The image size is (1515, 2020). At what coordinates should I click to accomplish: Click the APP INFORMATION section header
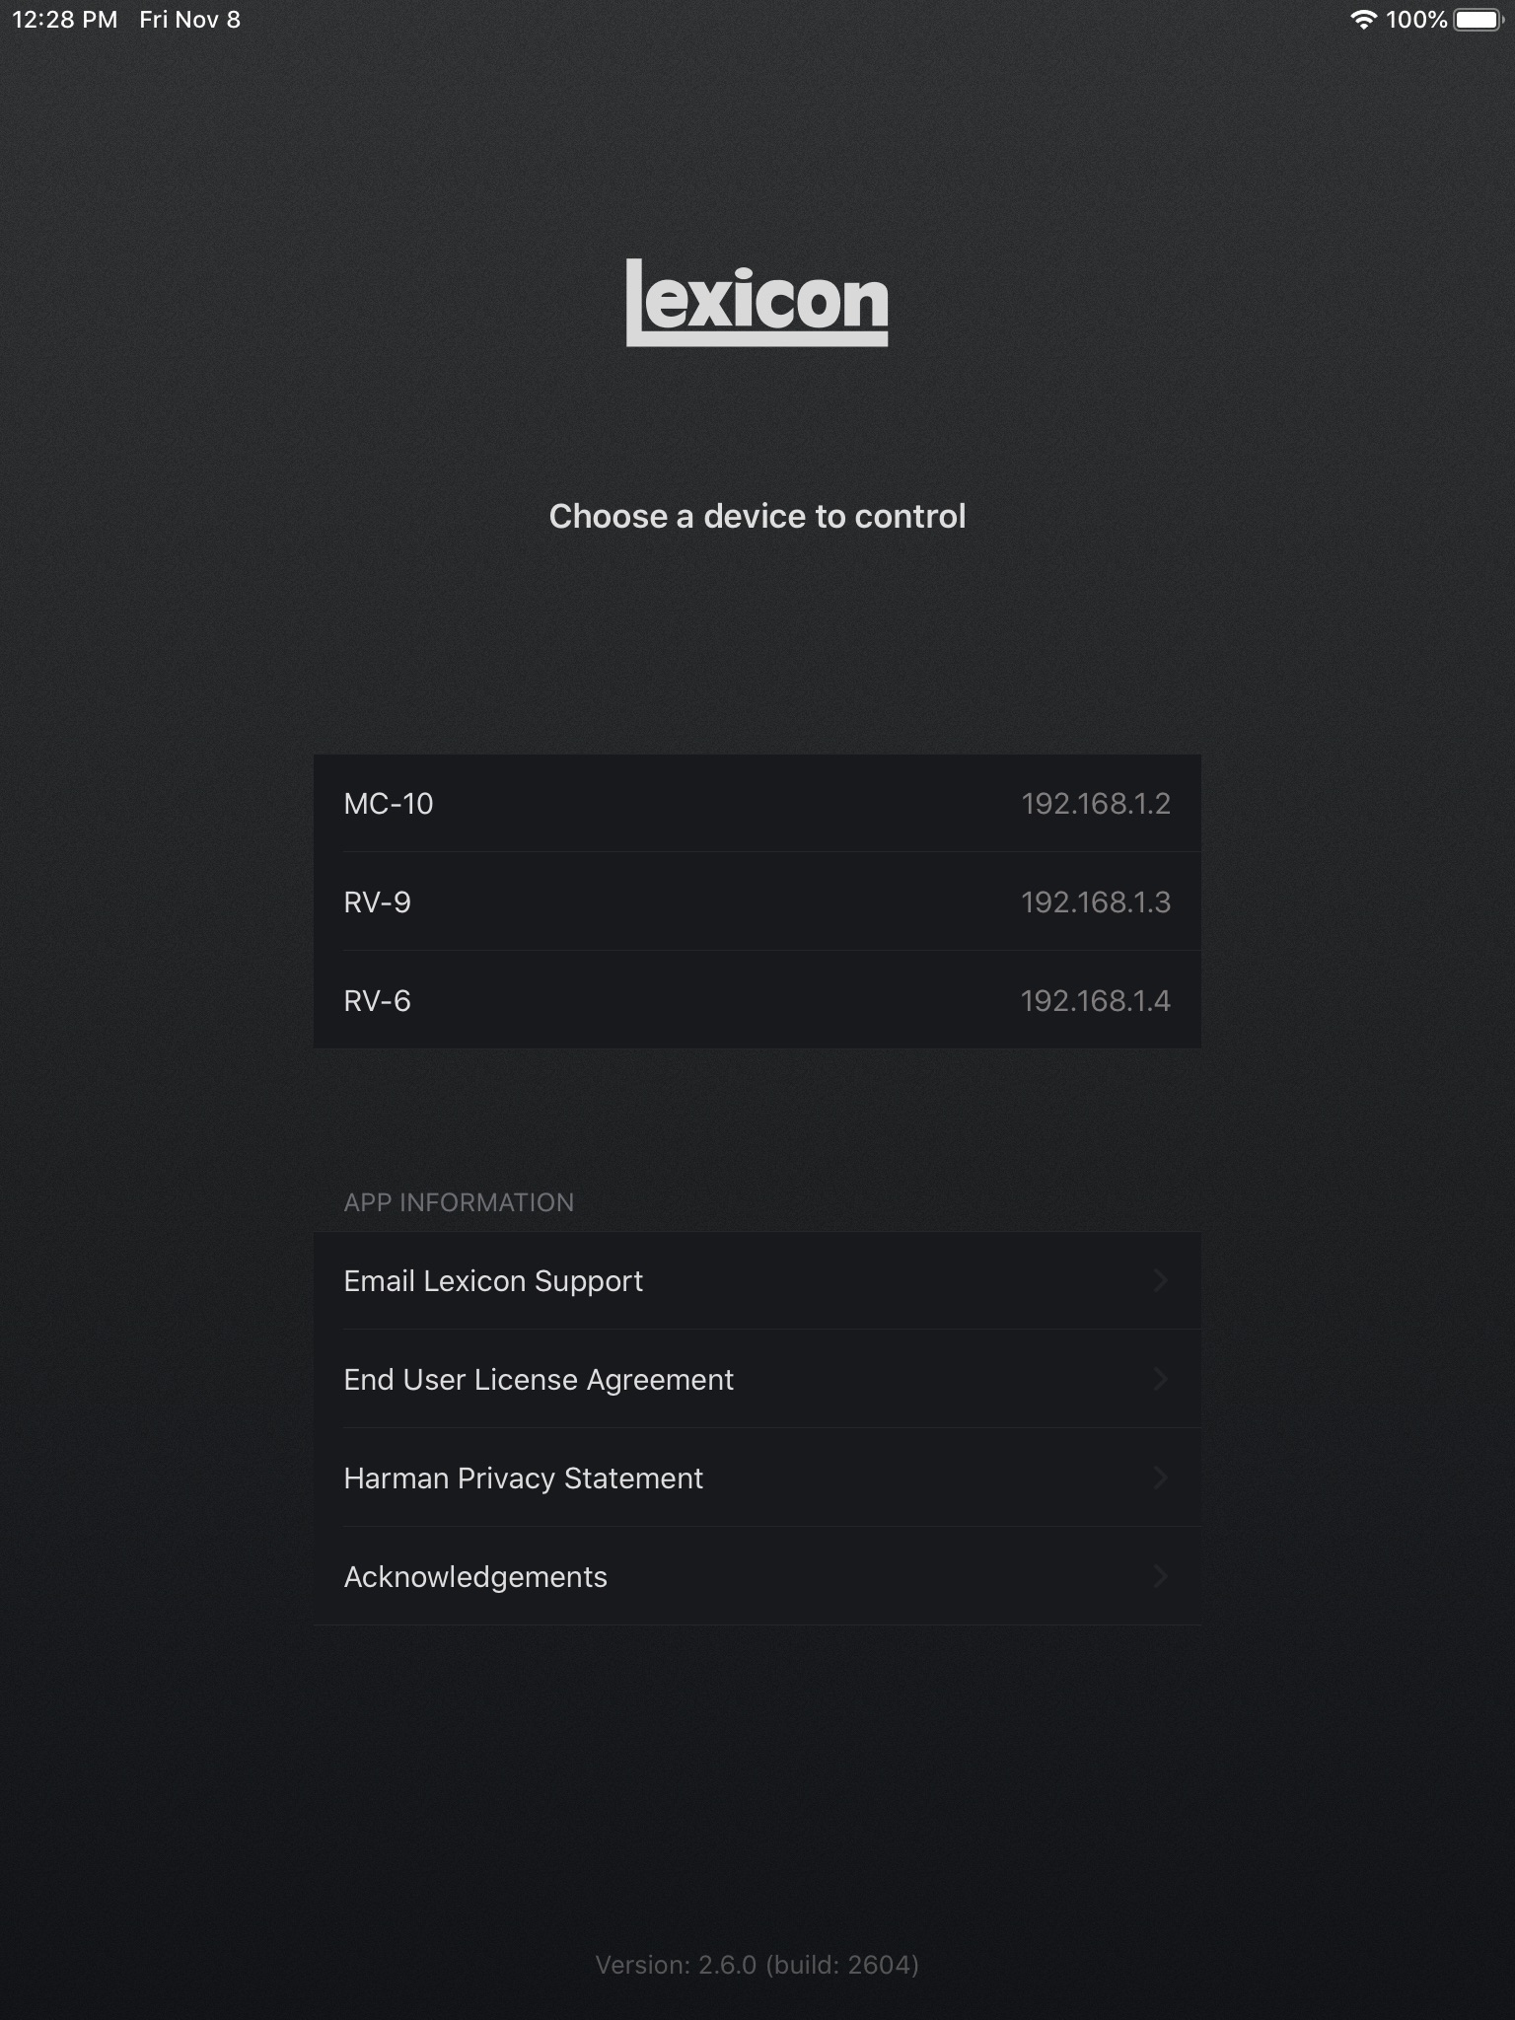[459, 1202]
